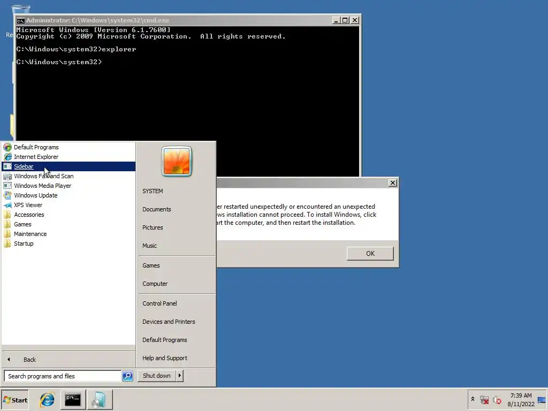Screen dimensions: 548x411
Task: Open Computer from the Start menu
Action: pos(177,284)
